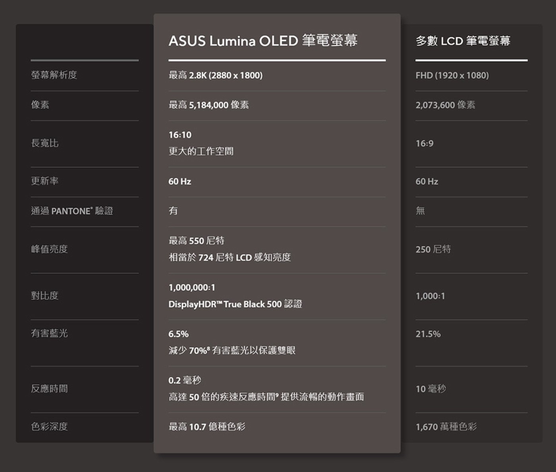Click the '1,000,000:1' contrast value
556x472 pixels.
point(192,287)
